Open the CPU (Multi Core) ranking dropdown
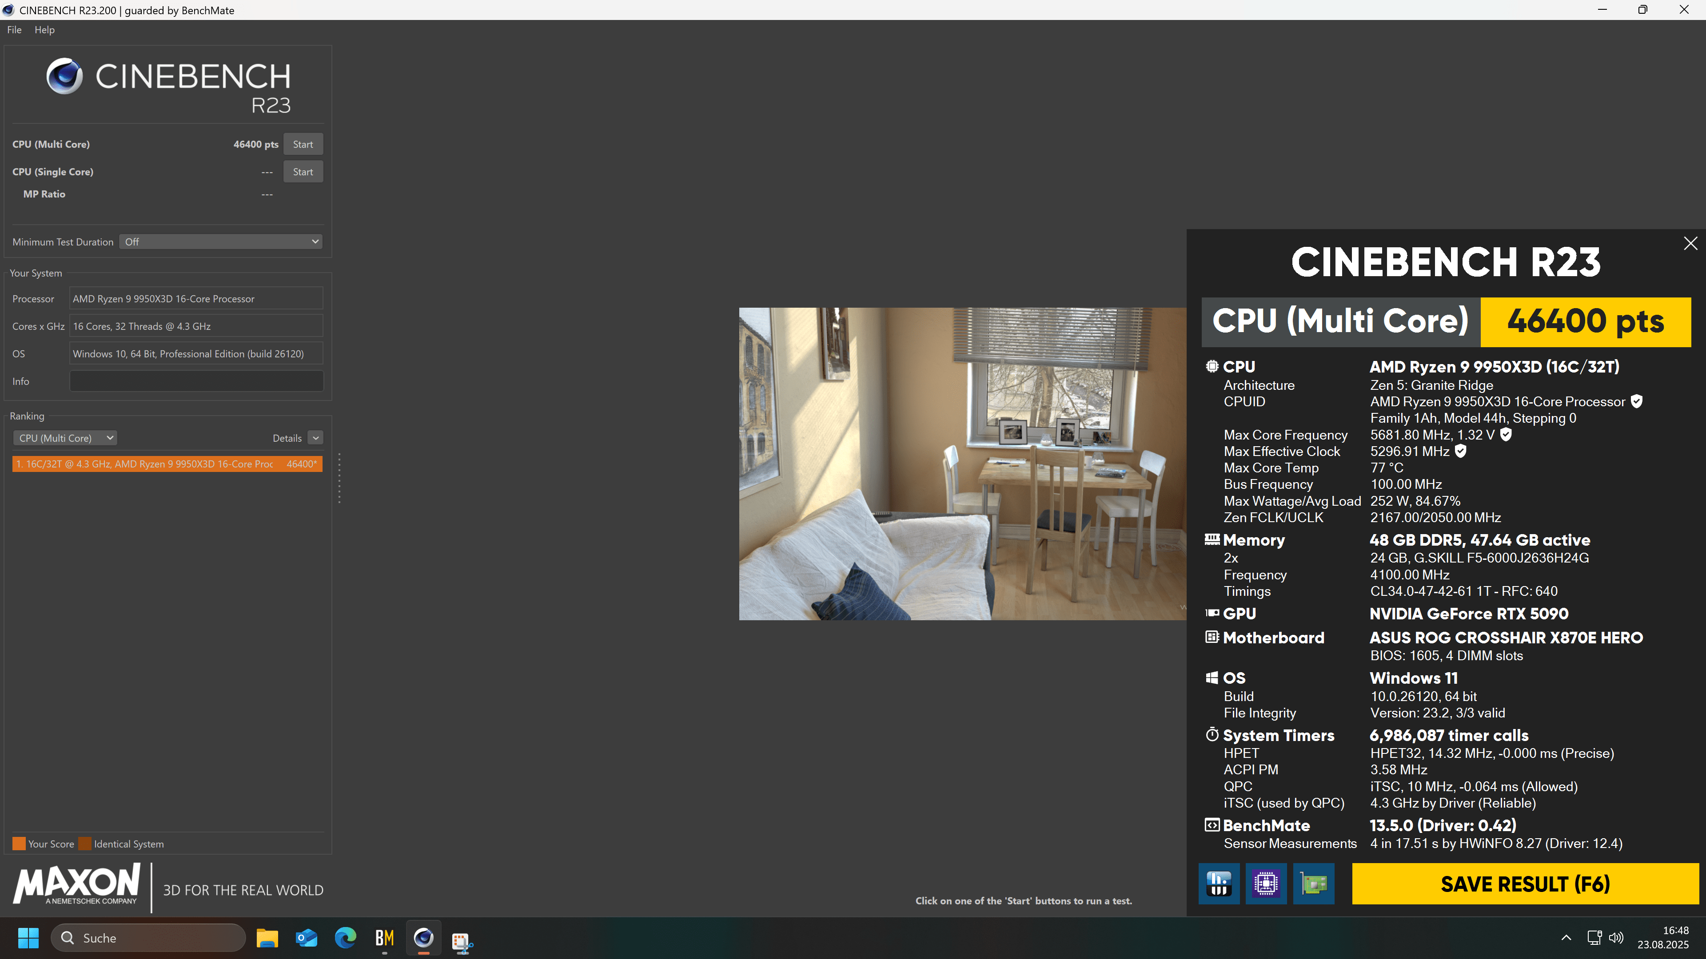The width and height of the screenshot is (1706, 959). pos(66,437)
